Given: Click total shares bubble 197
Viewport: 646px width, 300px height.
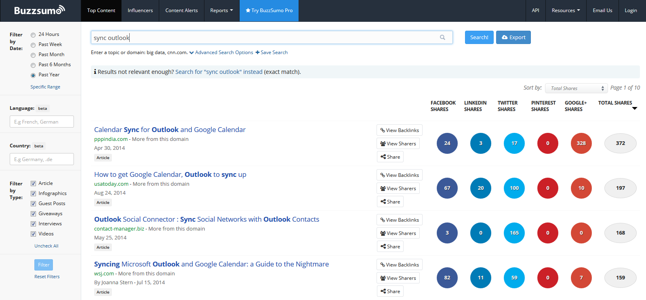Looking at the screenshot, I should (x=621, y=188).
